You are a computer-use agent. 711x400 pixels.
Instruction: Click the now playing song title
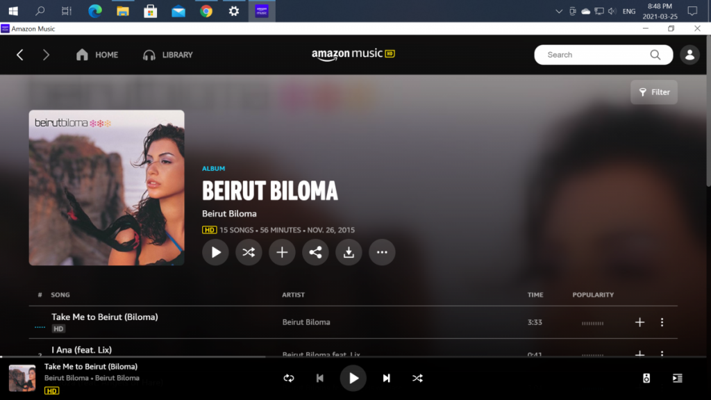click(91, 367)
